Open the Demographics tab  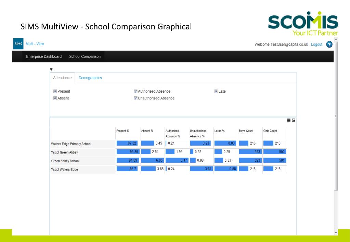click(90, 78)
